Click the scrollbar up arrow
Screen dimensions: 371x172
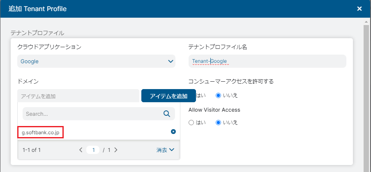(x=367, y=21)
